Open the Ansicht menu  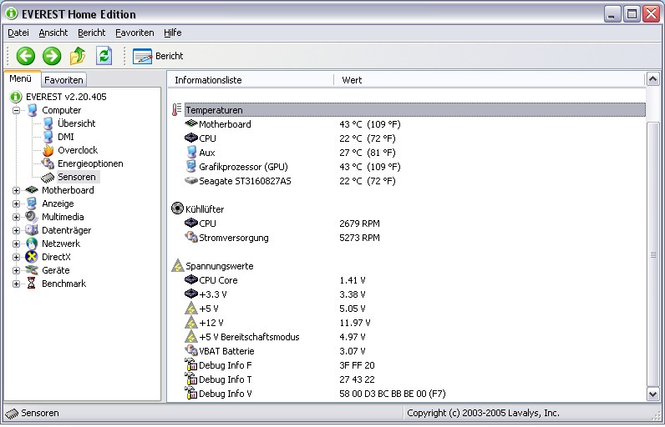pos(53,33)
